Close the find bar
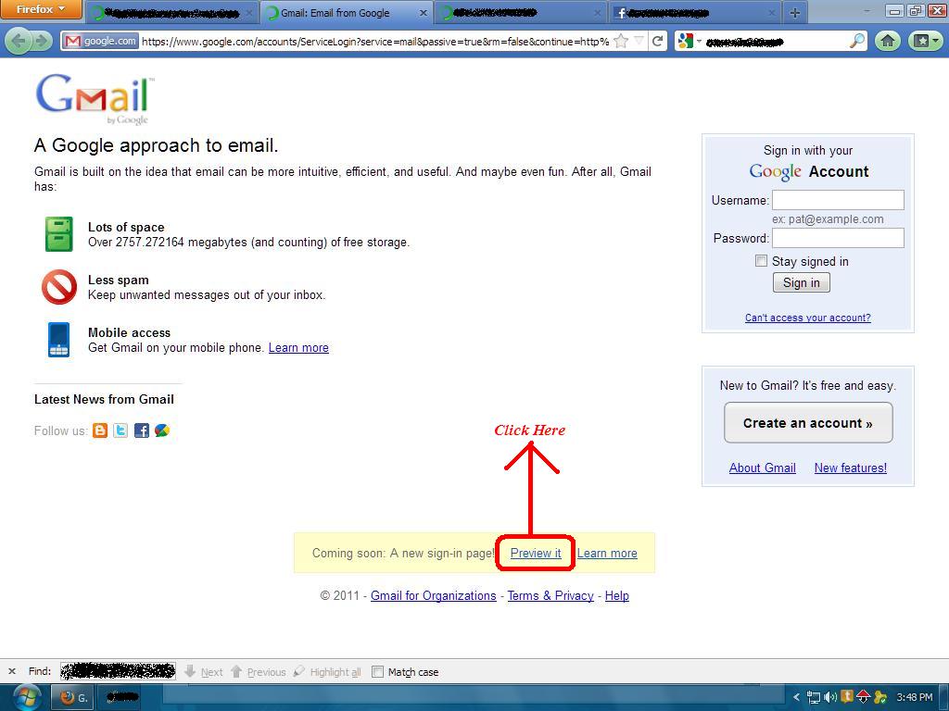 pos(11,671)
